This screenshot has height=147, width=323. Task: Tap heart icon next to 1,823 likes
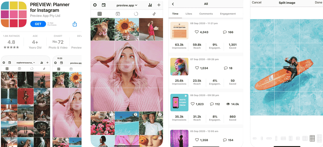click(x=193, y=104)
